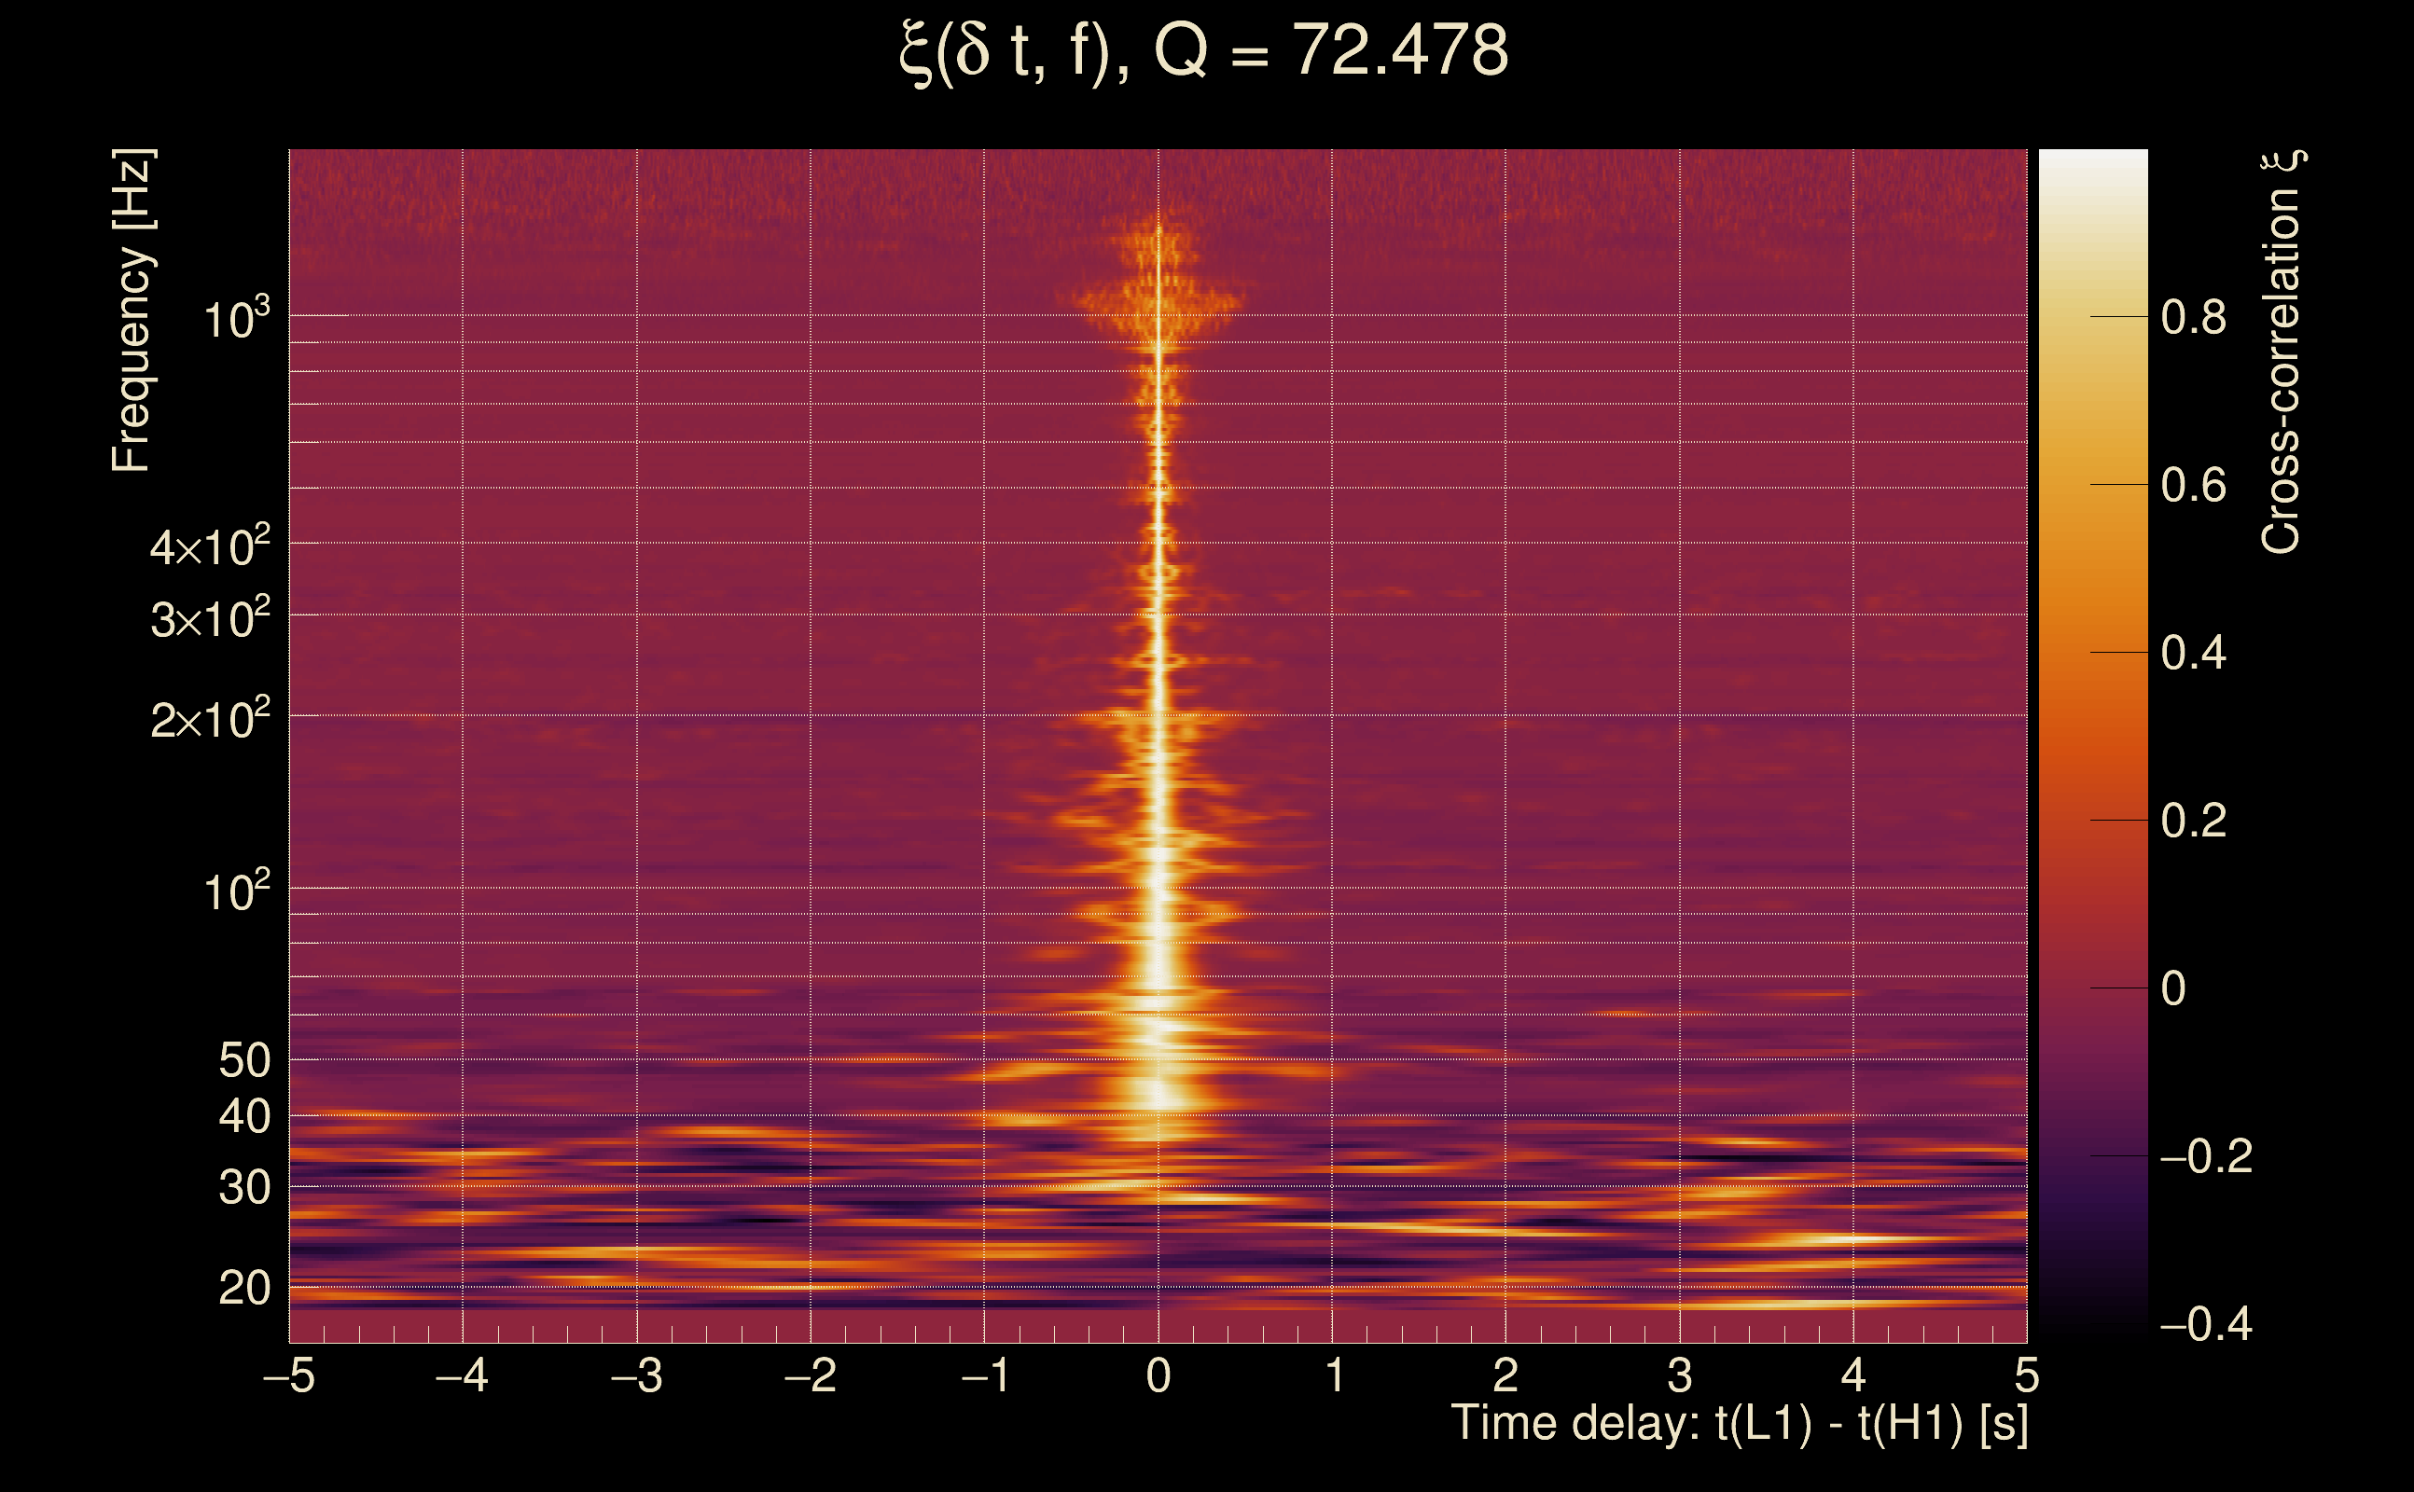This screenshot has width=2414, height=1492.
Task: Click the 20 Hz frequency tick label
Action: 243,1288
